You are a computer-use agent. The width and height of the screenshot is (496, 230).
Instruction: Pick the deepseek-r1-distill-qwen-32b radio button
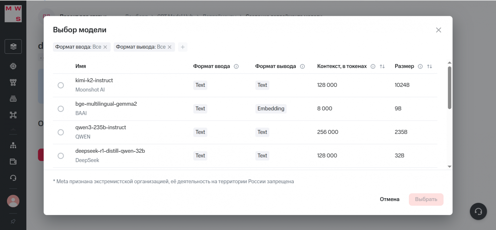(61, 156)
